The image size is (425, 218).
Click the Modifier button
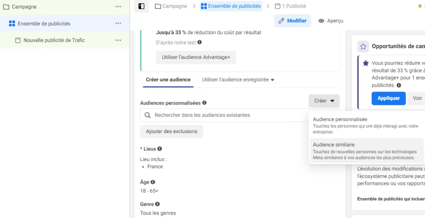pyautogui.click(x=293, y=21)
